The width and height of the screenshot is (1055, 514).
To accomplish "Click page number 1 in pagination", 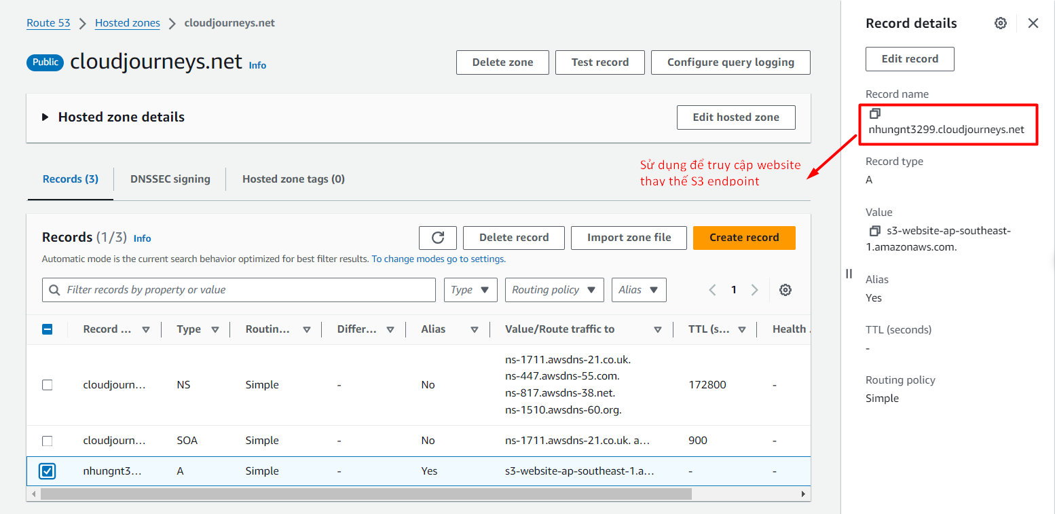I will pos(733,290).
